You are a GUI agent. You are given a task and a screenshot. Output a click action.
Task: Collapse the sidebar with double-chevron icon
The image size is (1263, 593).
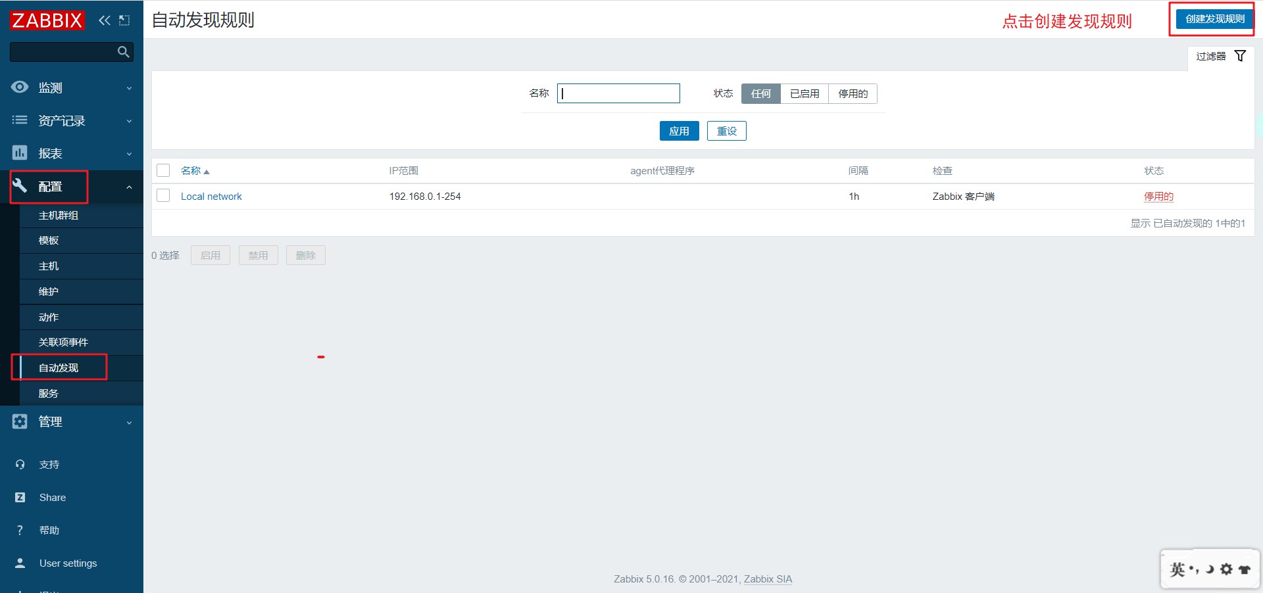[104, 20]
